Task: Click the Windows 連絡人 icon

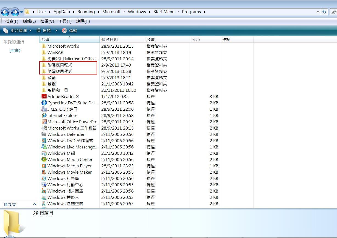Action: [44, 197]
